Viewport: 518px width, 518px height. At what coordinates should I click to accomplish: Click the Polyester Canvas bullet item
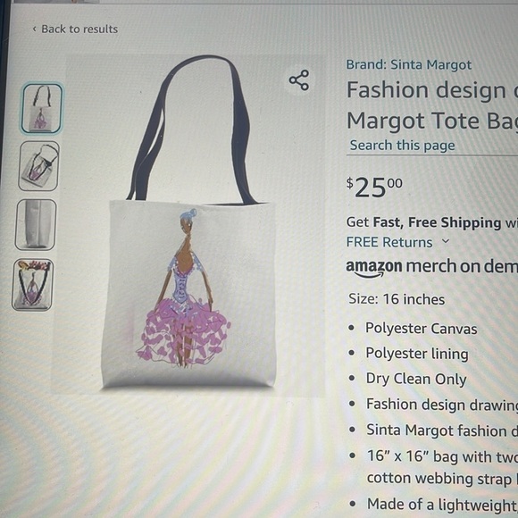click(x=422, y=329)
